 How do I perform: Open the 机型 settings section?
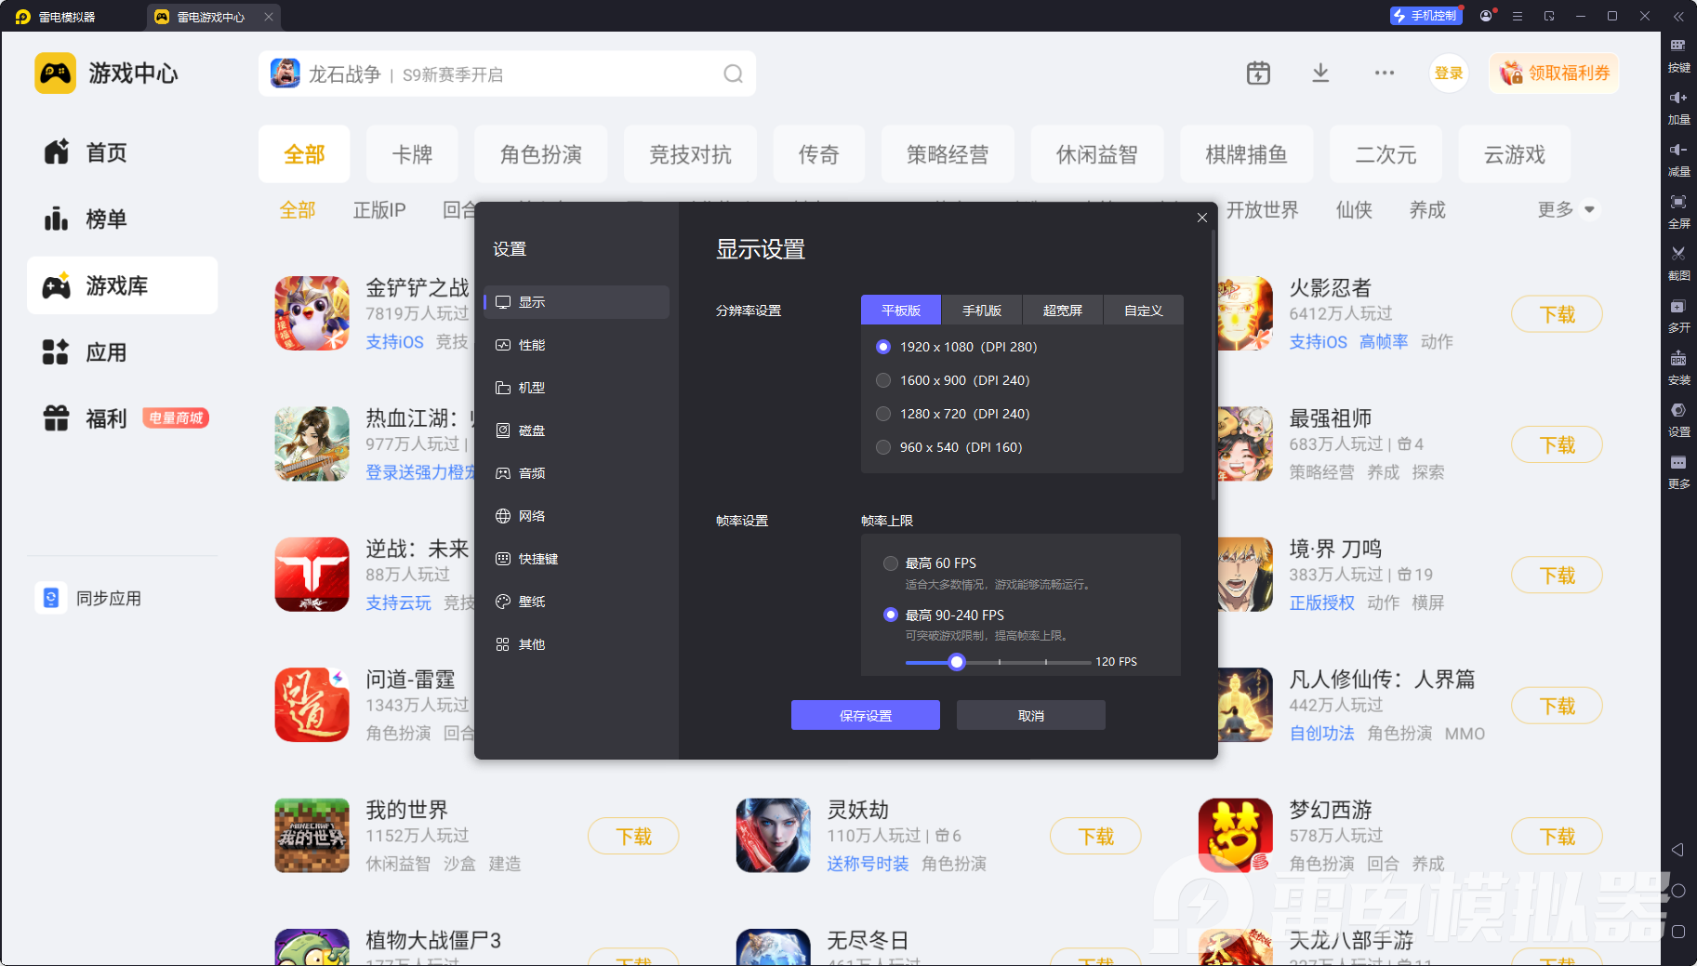pyautogui.click(x=577, y=388)
